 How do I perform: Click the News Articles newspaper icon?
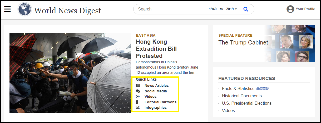click(x=138, y=86)
